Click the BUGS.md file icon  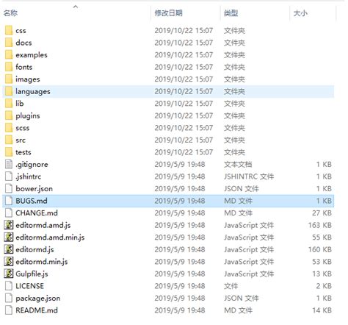pos(9,201)
